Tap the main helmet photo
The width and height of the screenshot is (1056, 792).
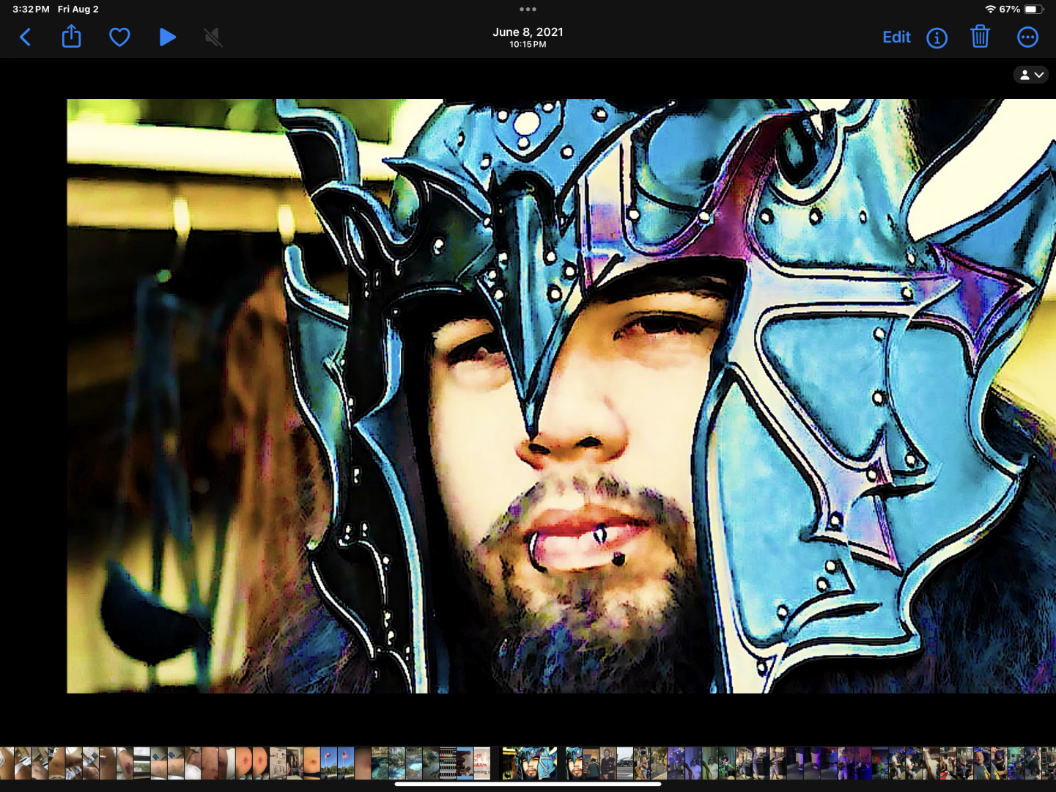tap(561, 396)
